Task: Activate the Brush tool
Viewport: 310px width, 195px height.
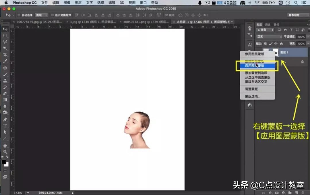Action: (5, 74)
